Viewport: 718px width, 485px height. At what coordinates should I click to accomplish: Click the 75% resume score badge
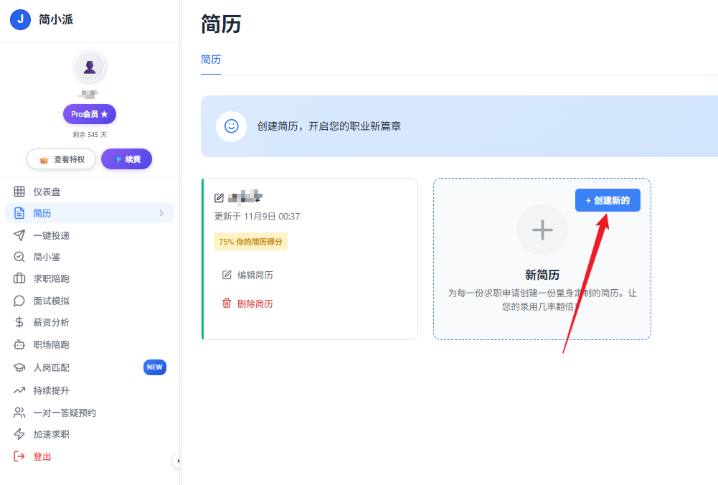pyautogui.click(x=249, y=241)
